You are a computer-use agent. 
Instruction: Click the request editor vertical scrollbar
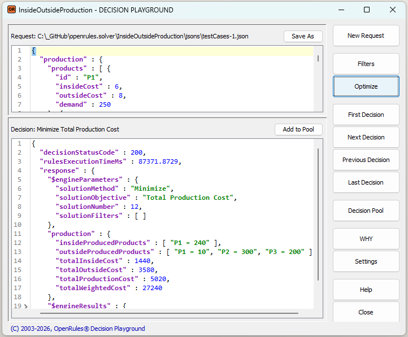[319, 58]
